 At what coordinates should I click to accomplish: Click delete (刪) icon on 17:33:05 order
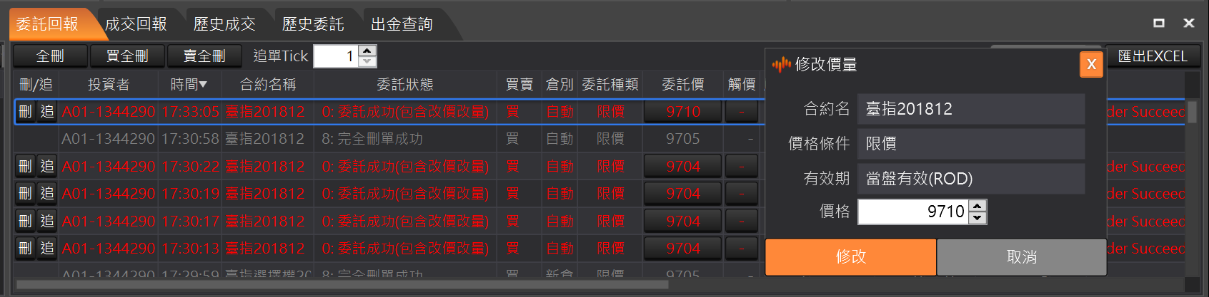25,112
